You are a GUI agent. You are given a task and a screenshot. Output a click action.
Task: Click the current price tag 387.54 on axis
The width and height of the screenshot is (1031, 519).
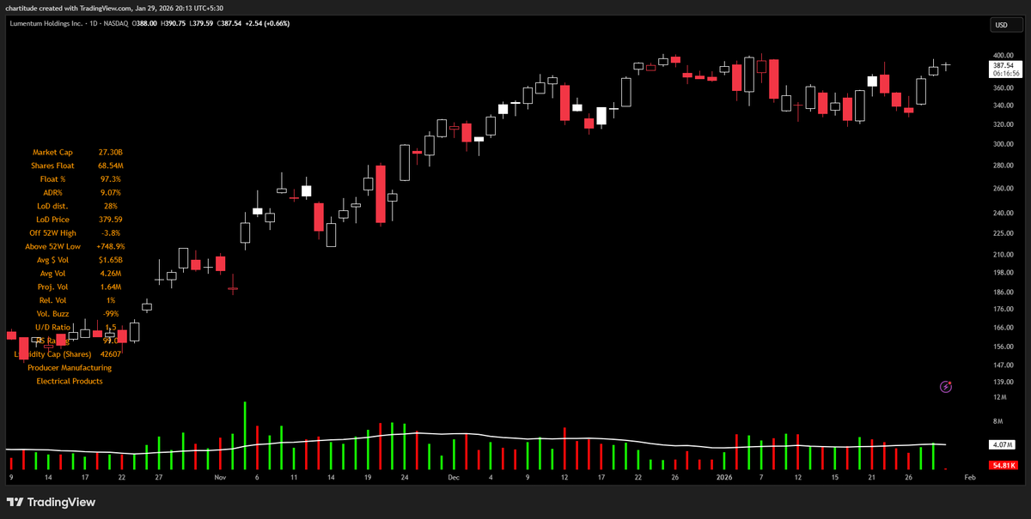coord(1005,65)
